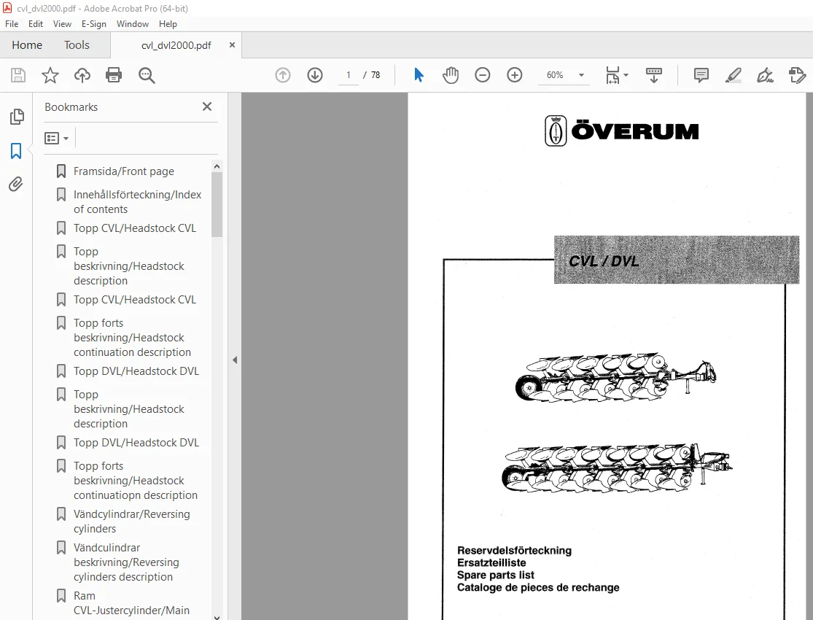Close the cvl_dvl2000.pdf tab
813x620 pixels.
point(232,45)
